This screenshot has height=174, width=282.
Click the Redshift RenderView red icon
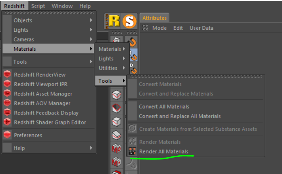click(x=7, y=74)
